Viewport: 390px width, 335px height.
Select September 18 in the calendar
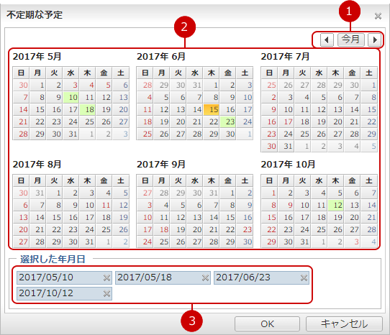(x=162, y=229)
